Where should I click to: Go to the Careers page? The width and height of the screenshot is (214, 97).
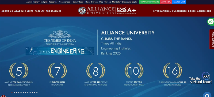[x=108, y=2]
